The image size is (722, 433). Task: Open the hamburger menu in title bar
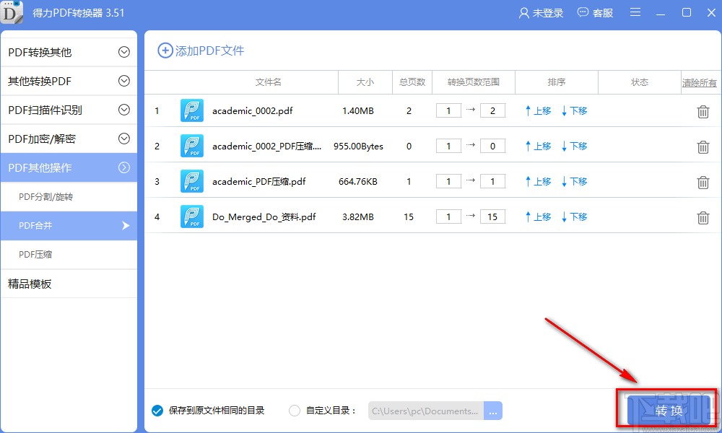(635, 12)
